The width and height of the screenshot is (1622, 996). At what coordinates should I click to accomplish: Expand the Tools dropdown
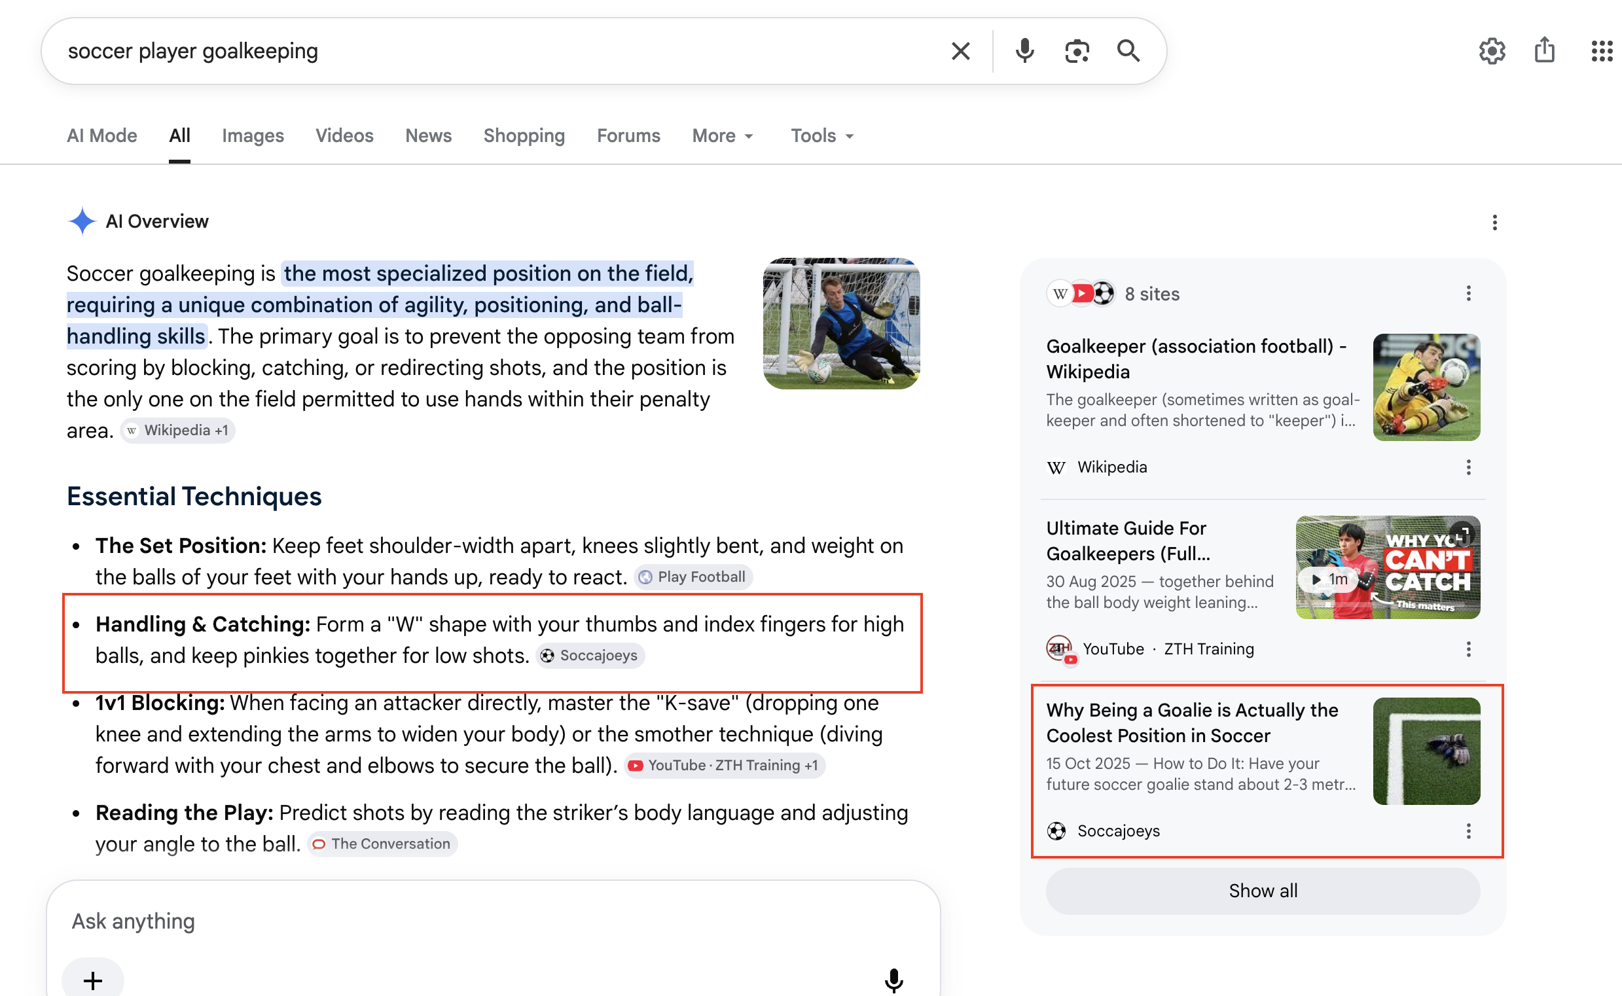click(x=821, y=135)
